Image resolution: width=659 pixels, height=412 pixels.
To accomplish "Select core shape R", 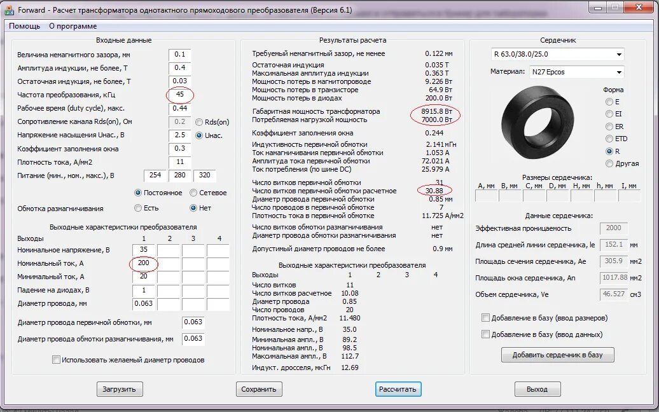I will pyautogui.click(x=609, y=151).
